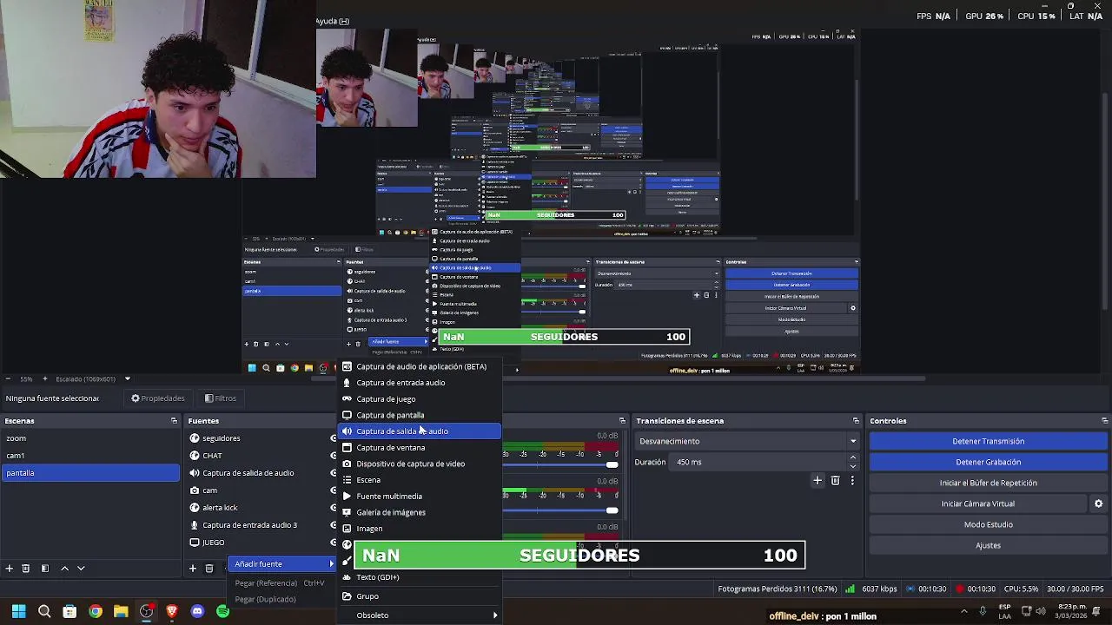Zoom out preview with minus icon
The height and width of the screenshot is (625, 1112).
tap(8, 378)
